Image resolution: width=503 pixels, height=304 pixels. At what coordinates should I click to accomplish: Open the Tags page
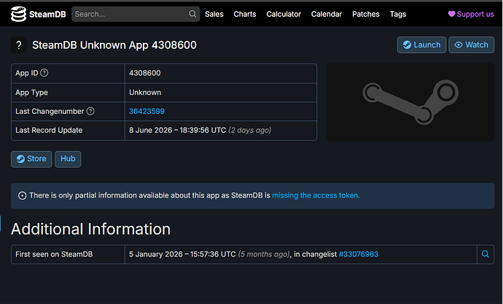tap(398, 14)
